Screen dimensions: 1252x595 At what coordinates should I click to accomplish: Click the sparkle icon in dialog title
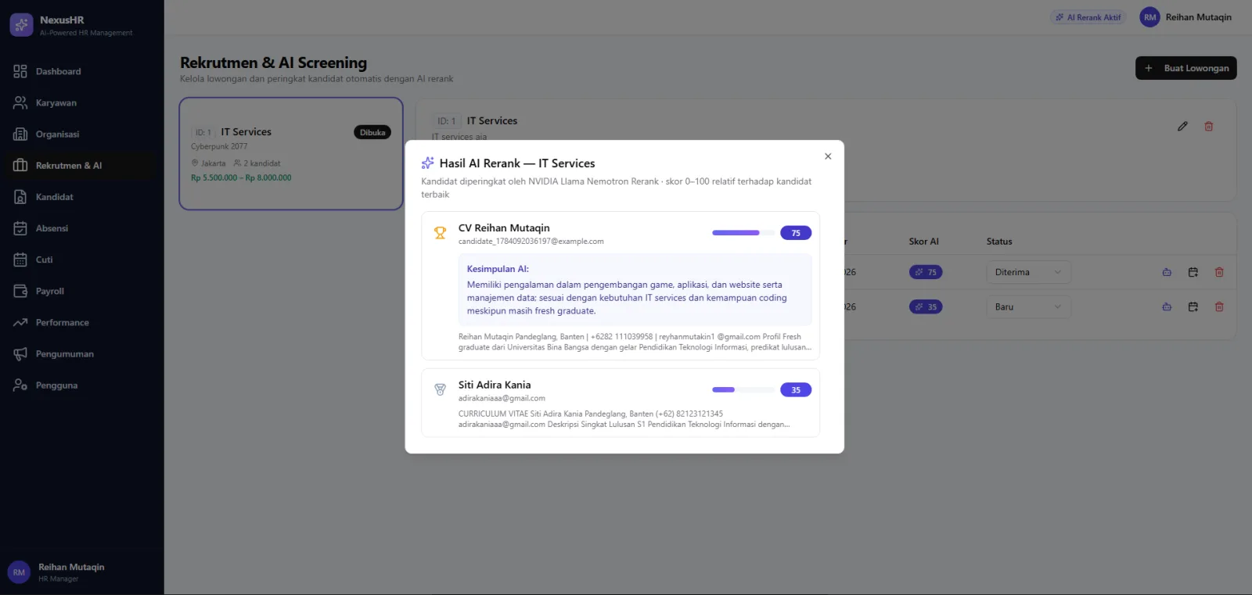tap(427, 163)
